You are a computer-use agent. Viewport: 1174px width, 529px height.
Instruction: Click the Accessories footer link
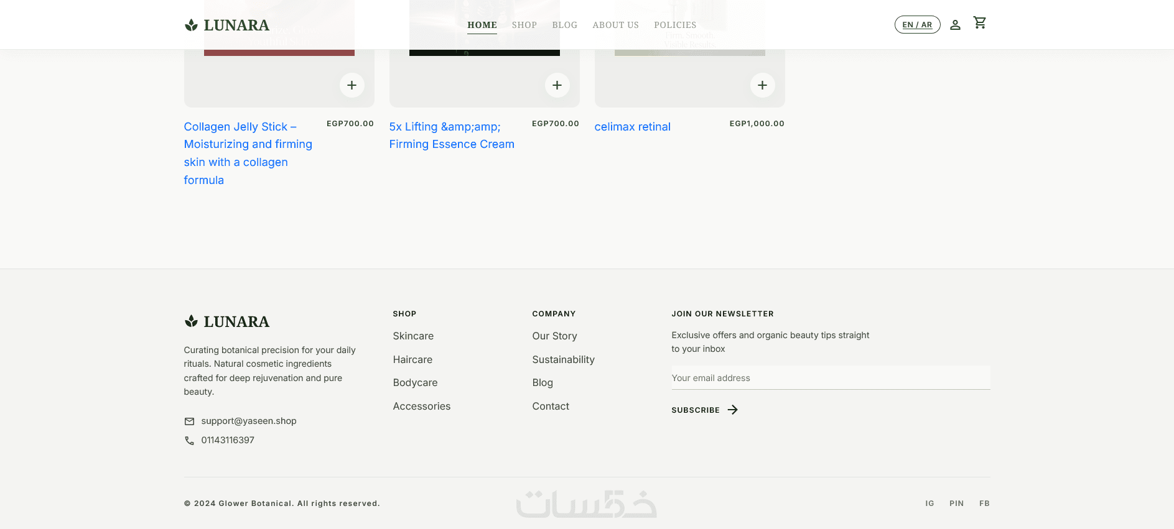coord(422,406)
